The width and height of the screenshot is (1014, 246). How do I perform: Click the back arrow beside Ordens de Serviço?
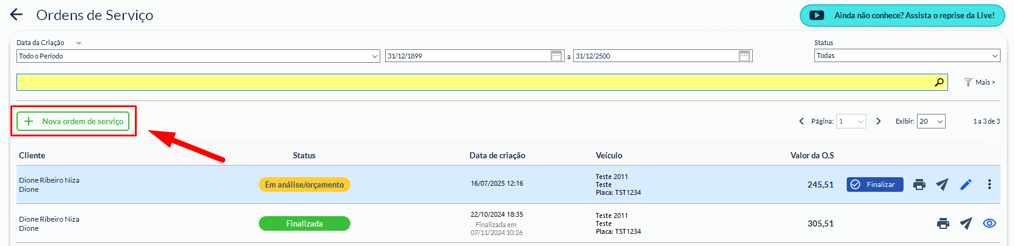pos(16,15)
